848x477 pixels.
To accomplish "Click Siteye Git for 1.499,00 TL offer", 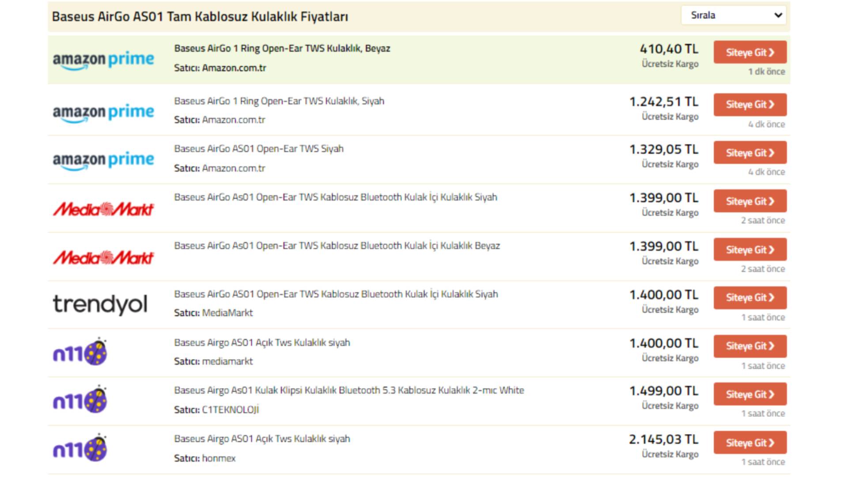I will pos(750,394).
